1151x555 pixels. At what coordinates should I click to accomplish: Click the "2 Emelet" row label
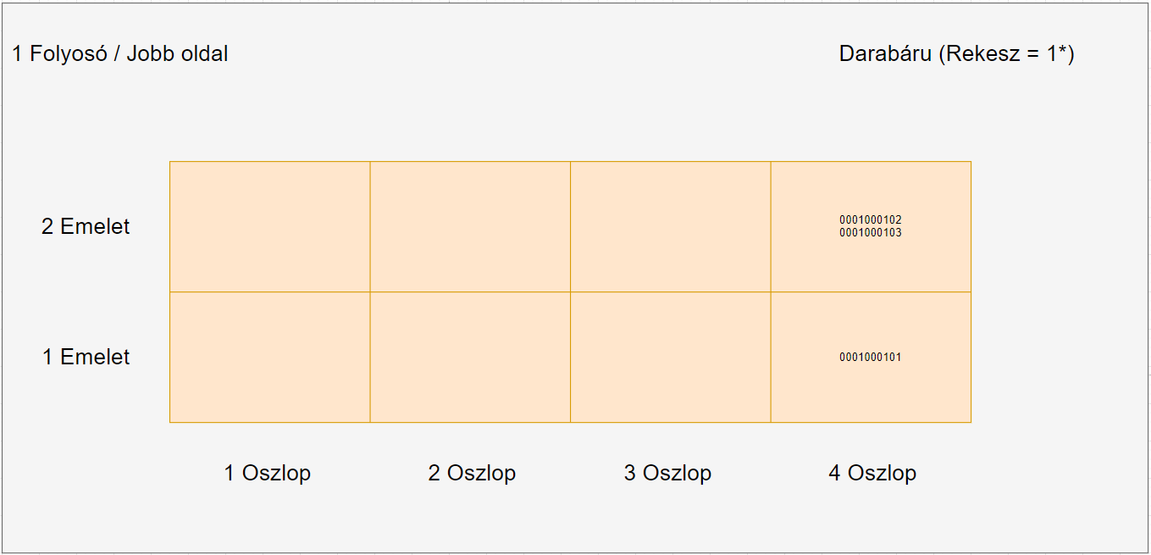pyautogui.click(x=86, y=227)
